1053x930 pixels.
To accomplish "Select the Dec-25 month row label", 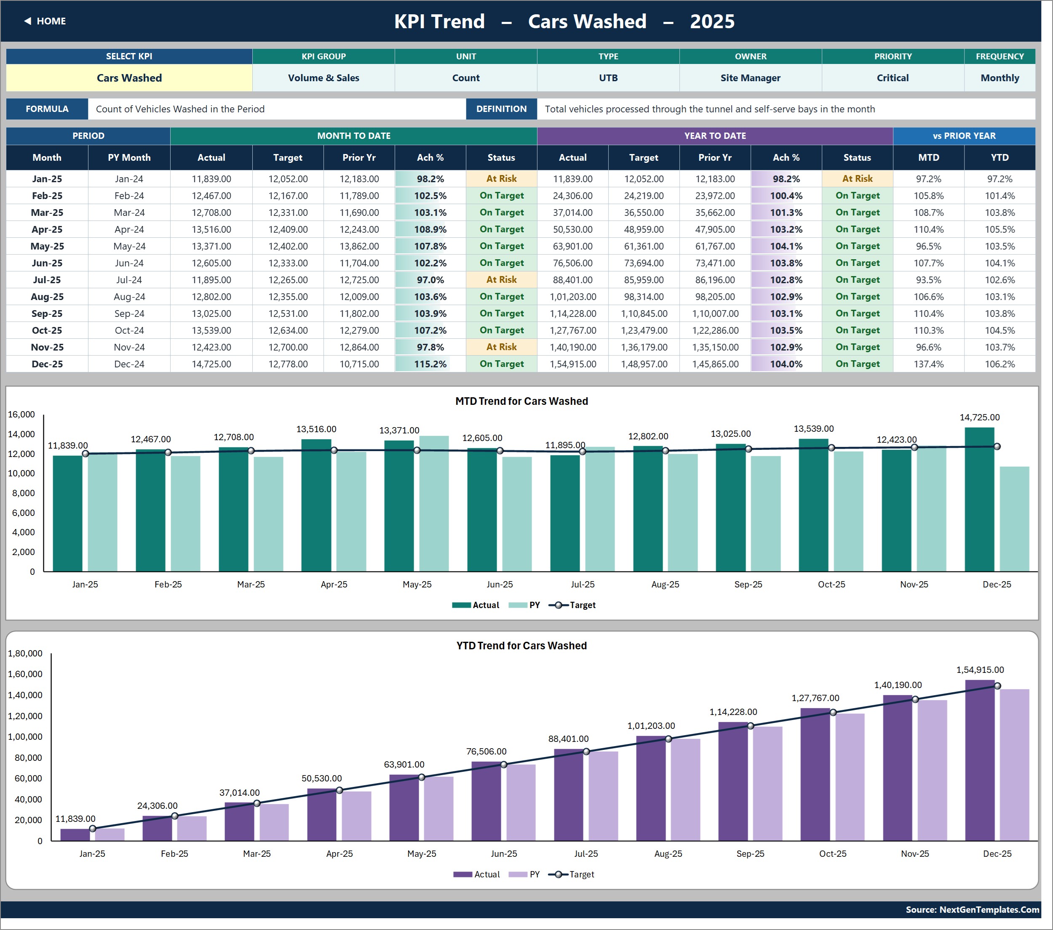I will (x=47, y=364).
